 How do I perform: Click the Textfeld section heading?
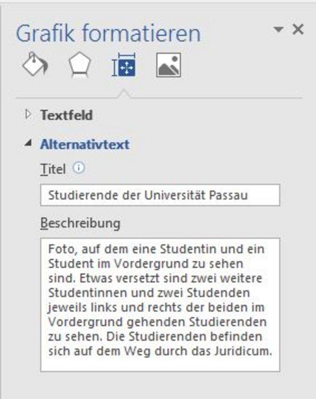coord(67,115)
